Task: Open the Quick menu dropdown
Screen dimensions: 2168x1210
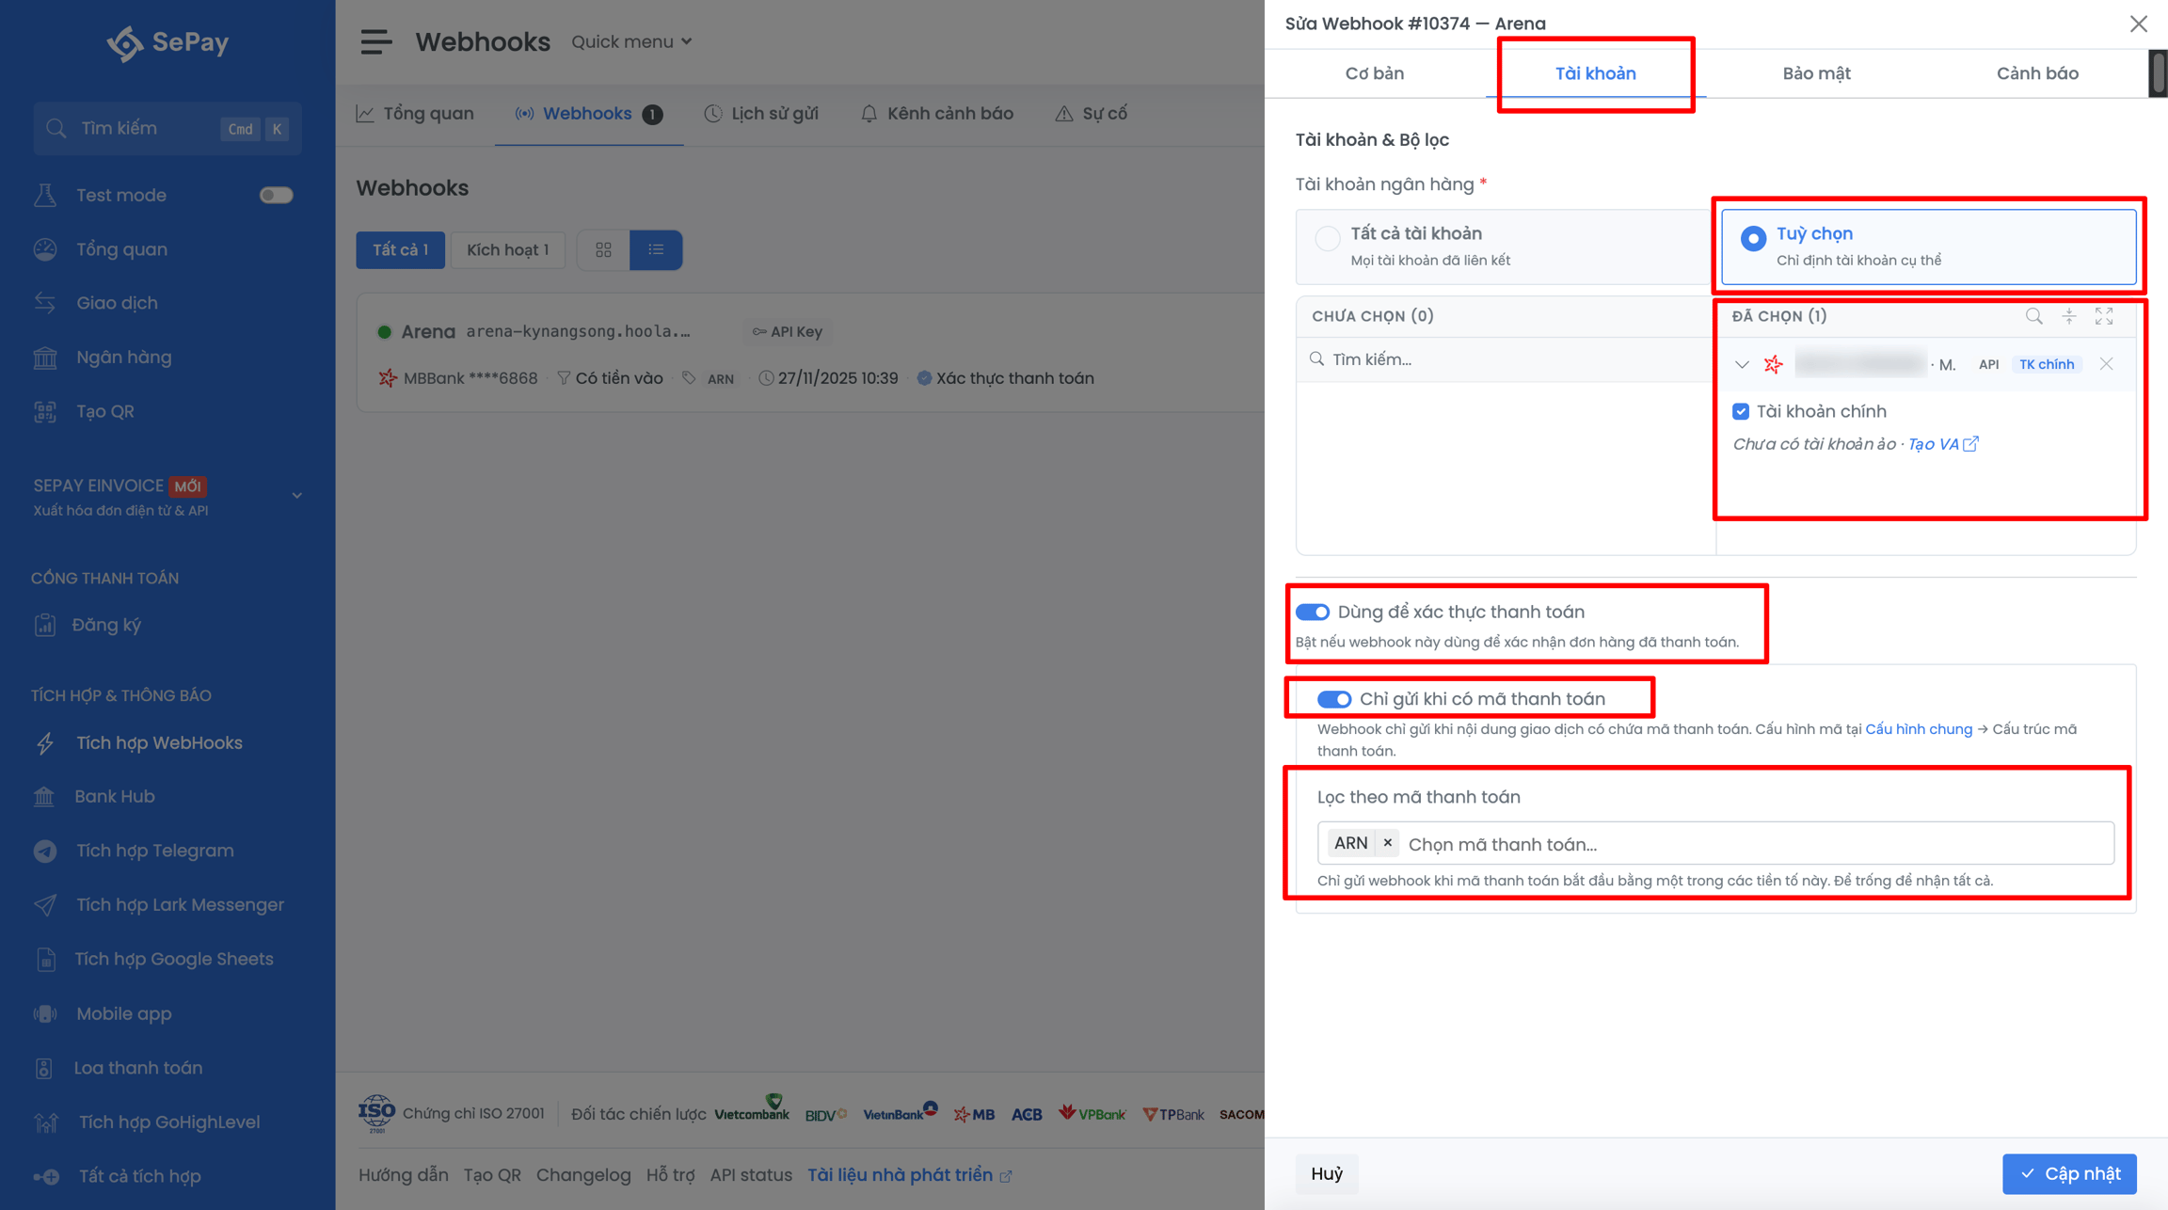Action: [x=631, y=41]
